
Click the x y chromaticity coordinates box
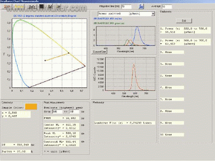click(16, 114)
